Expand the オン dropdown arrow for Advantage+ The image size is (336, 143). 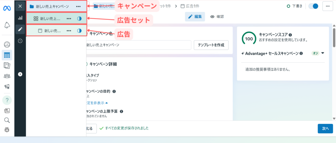tap(323, 53)
